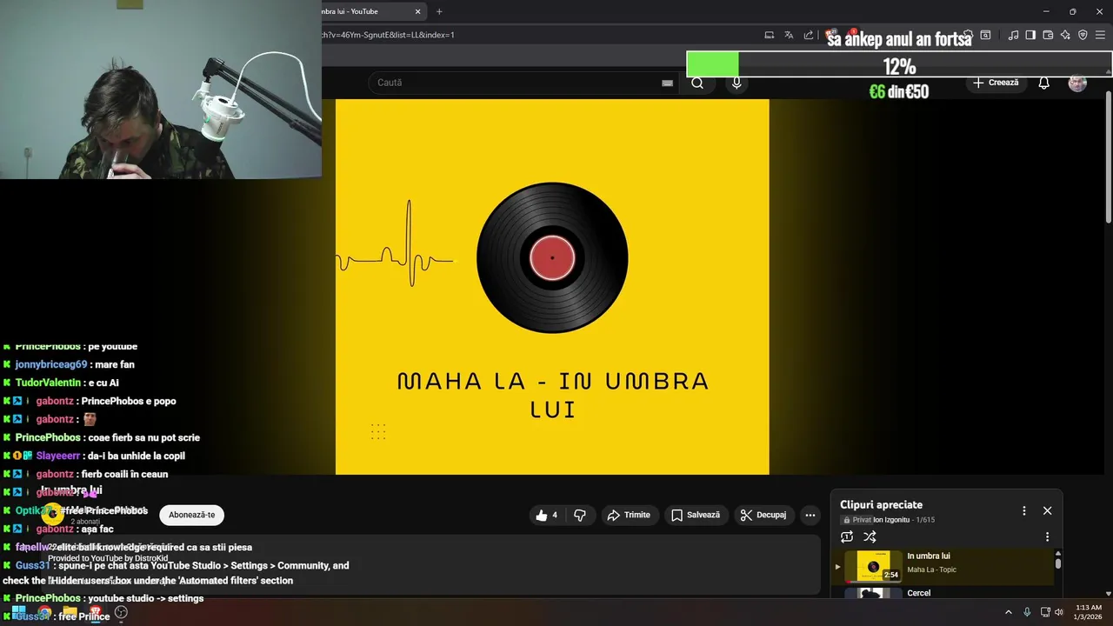The width and height of the screenshot is (1113, 626).
Task: Open the clock showing 1:13 AM
Action: pyautogui.click(x=1089, y=612)
